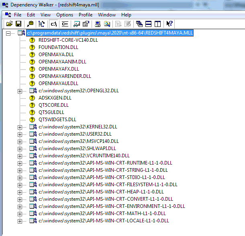Click the Auto Expand tree icon
The width and height of the screenshot is (245, 236).
pyautogui.click(x=41, y=24)
